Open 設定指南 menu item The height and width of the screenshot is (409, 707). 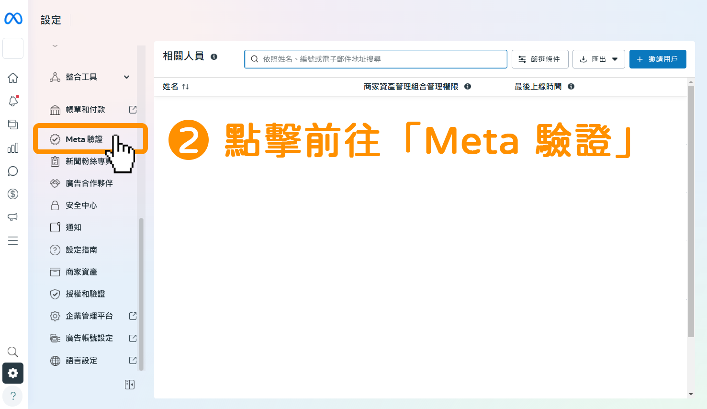(81, 250)
